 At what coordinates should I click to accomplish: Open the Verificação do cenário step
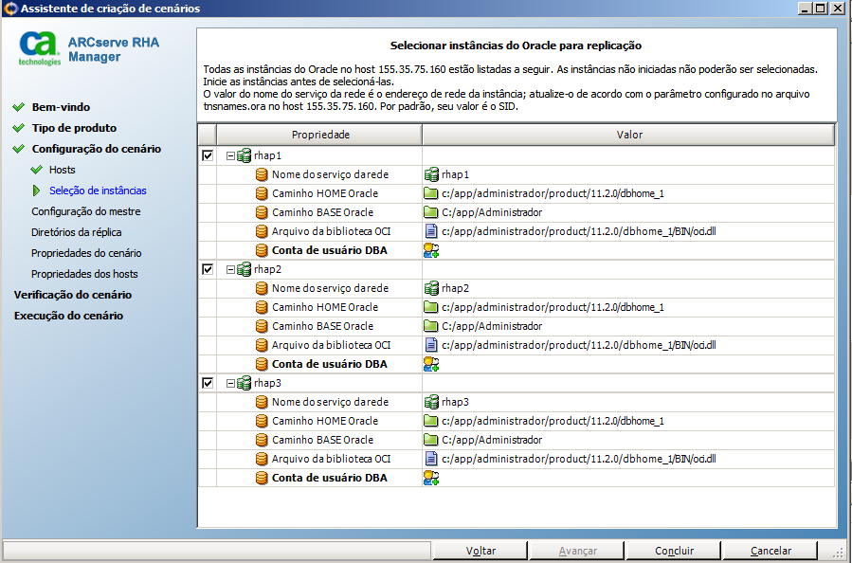[73, 295]
